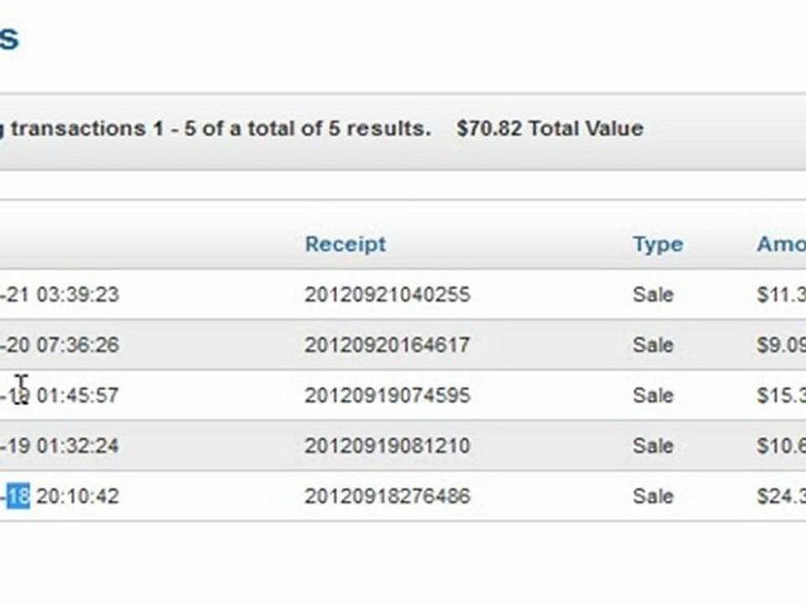The height and width of the screenshot is (605, 806).
Task: Click Sale type in the 20120919074595 row
Action: pyautogui.click(x=653, y=395)
